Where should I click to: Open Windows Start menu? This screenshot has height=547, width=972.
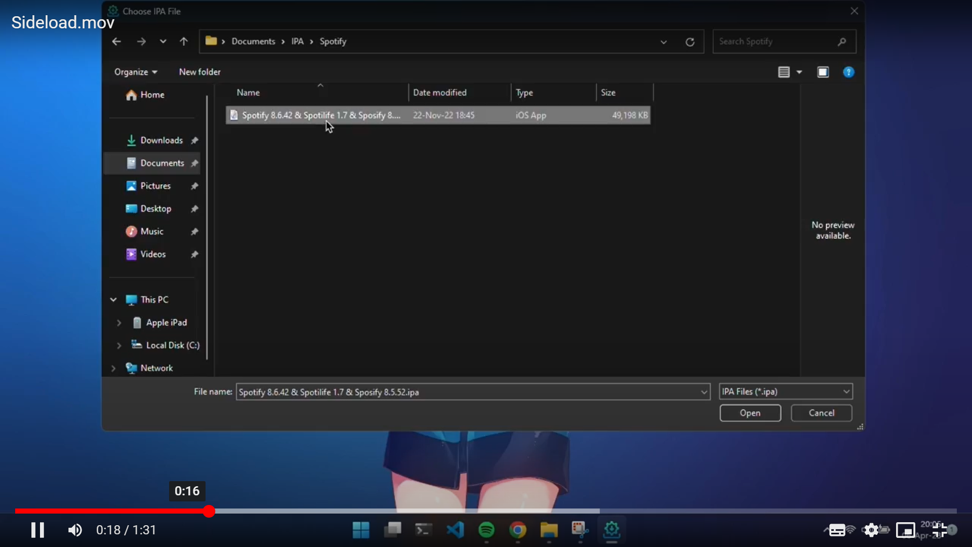click(x=361, y=530)
